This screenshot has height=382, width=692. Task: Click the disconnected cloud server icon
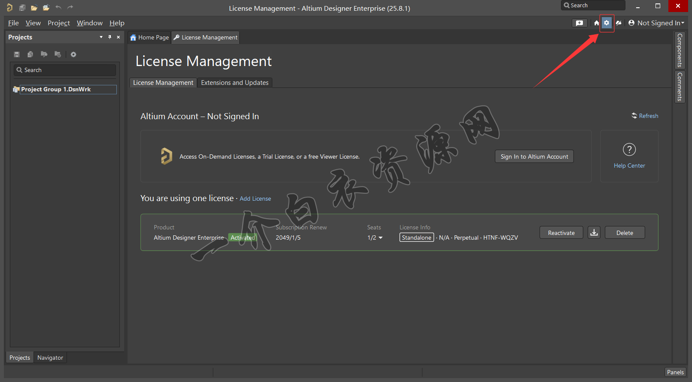[619, 23]
